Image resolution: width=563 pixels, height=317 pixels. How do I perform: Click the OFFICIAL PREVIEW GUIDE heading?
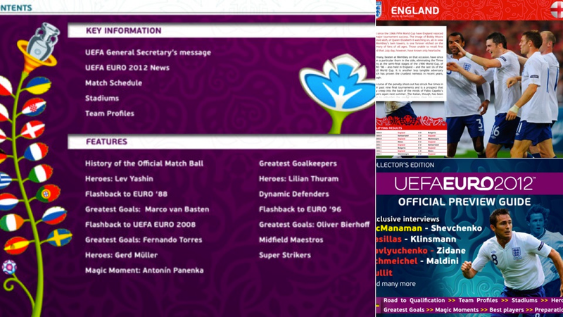[x=464, y=202]
